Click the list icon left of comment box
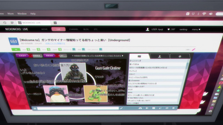This screenshot has height=125, width=223. pos(35,109)
